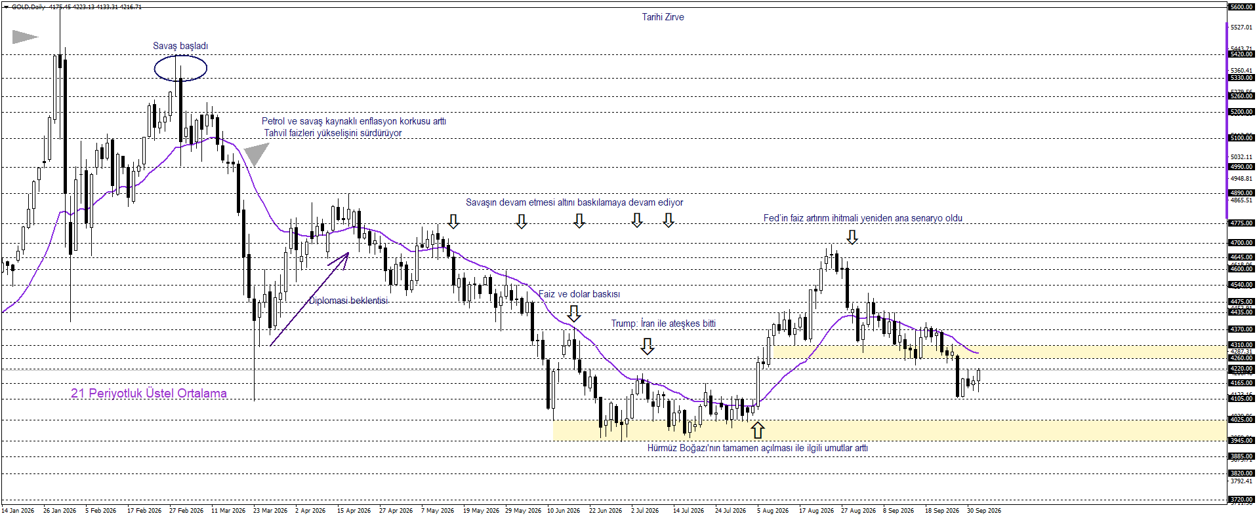Click the 4700.00 price level tag
Screen dimensions: 1257x518
[x=1241, y=243]
